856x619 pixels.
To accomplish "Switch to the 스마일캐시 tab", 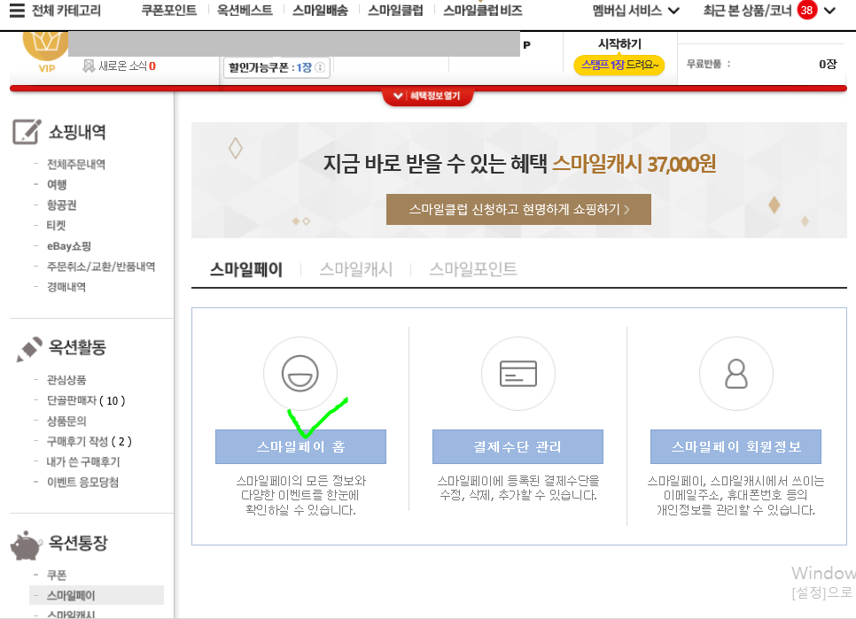I will 356,269.
